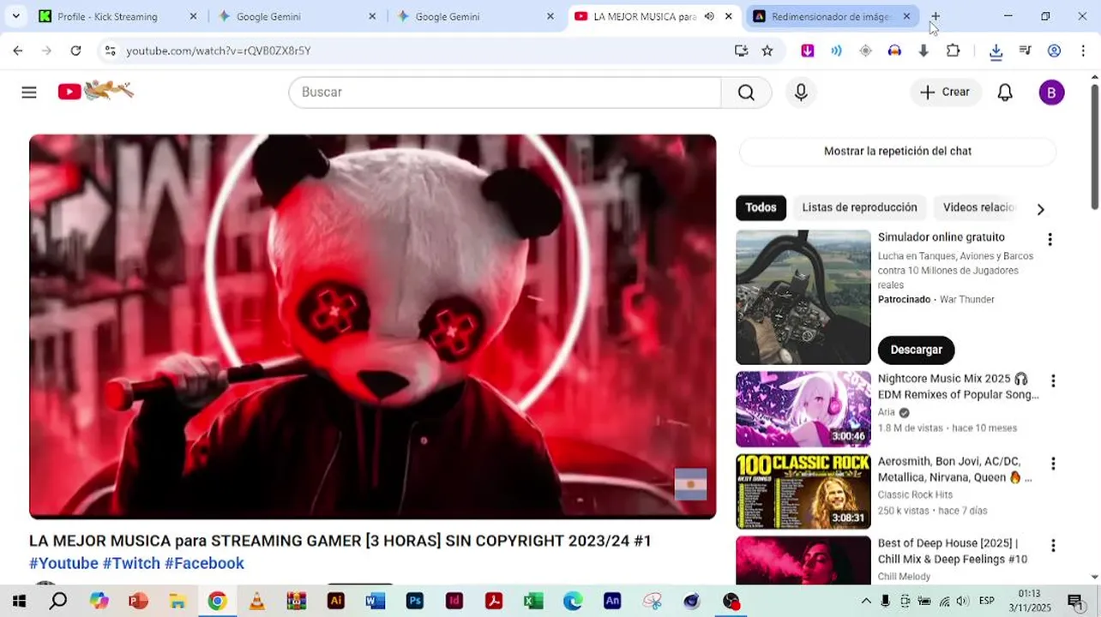Click Mostrar la repetición del chat
This screenshot has height=617, width=1101.
point(897,151)
